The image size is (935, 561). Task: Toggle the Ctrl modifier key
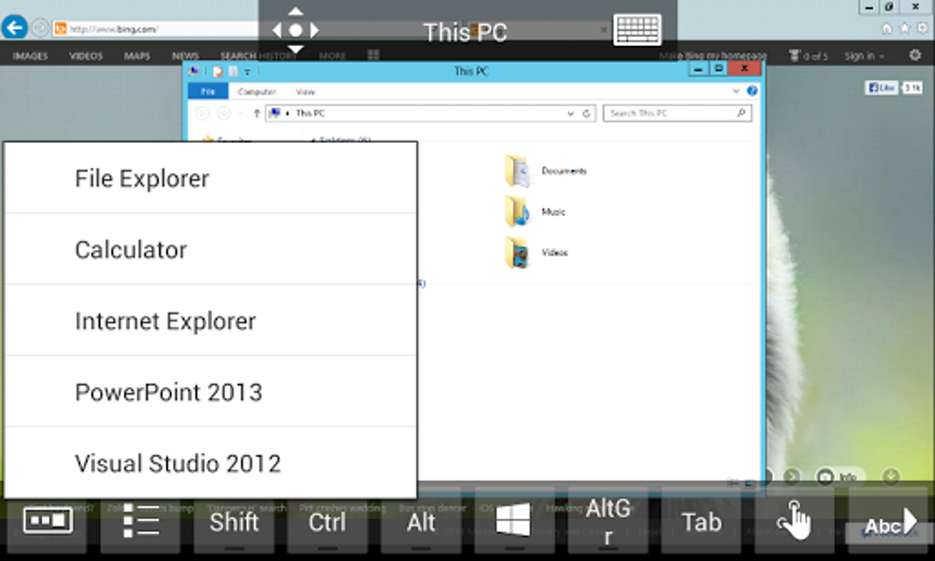[326, 522]
